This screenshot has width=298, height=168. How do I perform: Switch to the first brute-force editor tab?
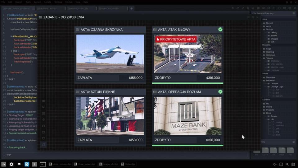(x=18, y=9)
